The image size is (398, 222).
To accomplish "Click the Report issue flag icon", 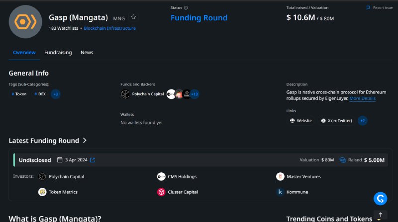I will click(x=368, y=7).
